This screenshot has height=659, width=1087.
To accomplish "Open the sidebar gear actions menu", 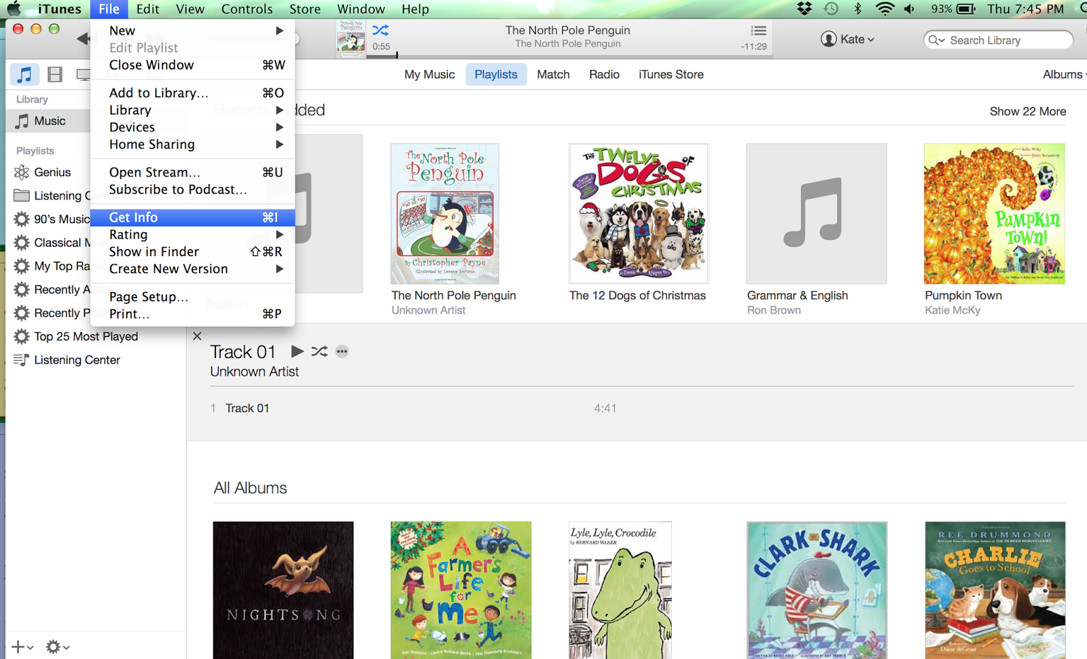I will coord(57,647).
